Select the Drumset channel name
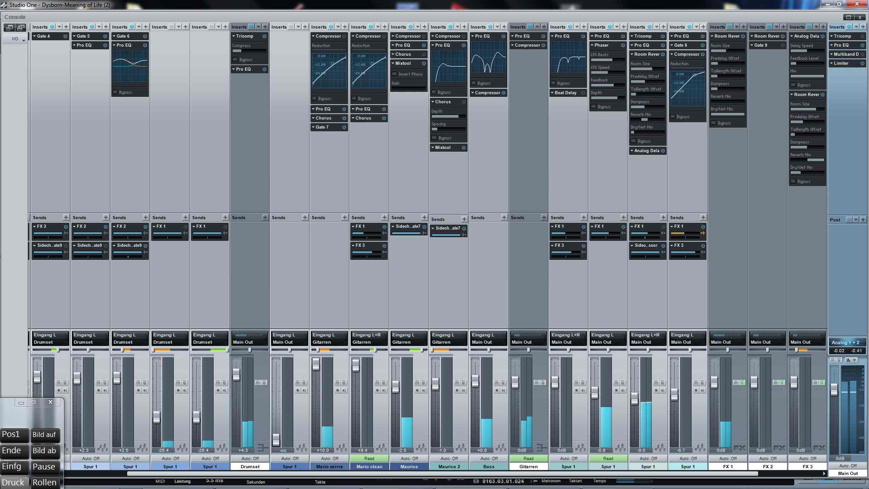Viewport: 869px width, 489px height. coord(250,466)
